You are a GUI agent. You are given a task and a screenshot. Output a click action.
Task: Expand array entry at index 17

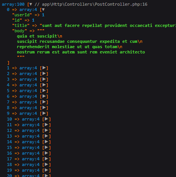[47, 159]
